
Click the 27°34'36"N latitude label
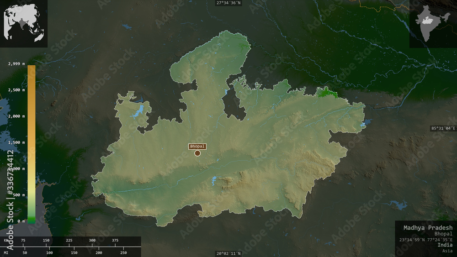click(228, 3)
